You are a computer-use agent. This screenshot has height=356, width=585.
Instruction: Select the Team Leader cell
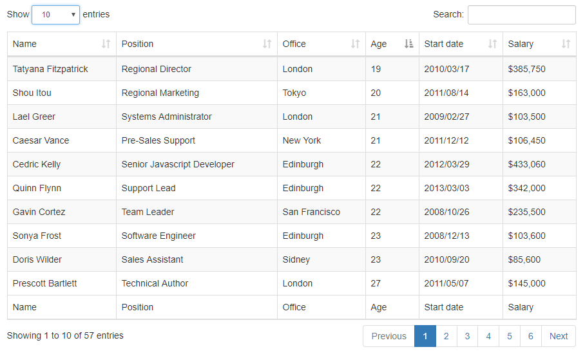[x=197, y=212]
